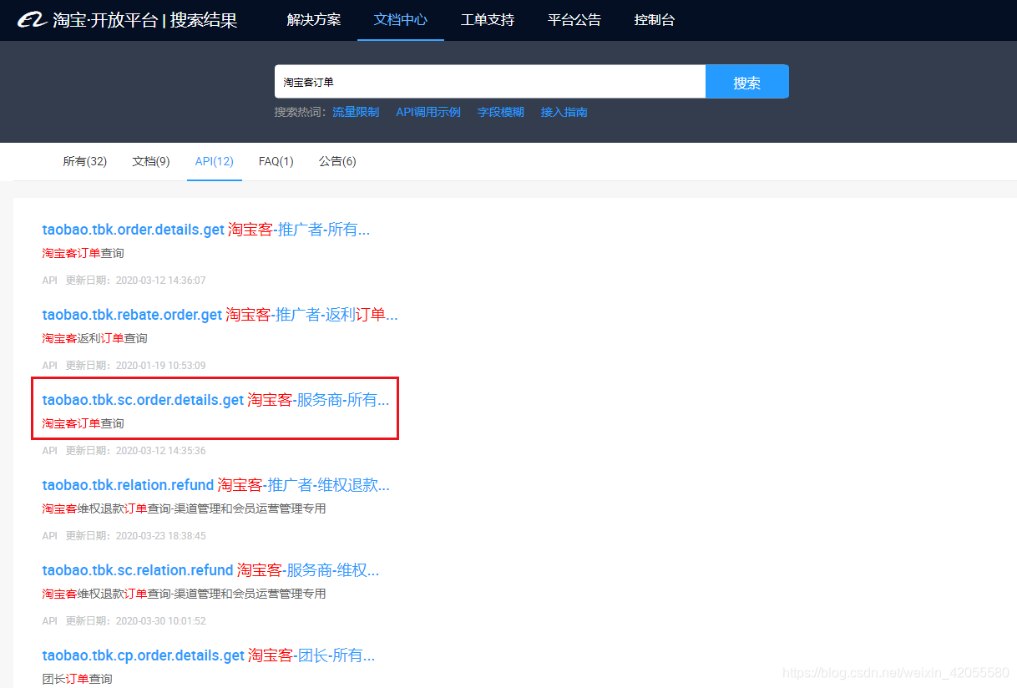Select the API(12) tab
This screenshot has width=1017, height=688.
215,161
